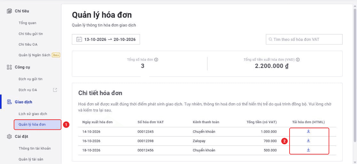357x164 pixels.
Task: Click amount 500.000
Action: click(270, 150)
